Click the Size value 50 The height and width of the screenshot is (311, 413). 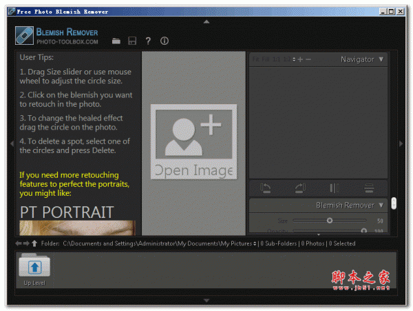point(380,221)
